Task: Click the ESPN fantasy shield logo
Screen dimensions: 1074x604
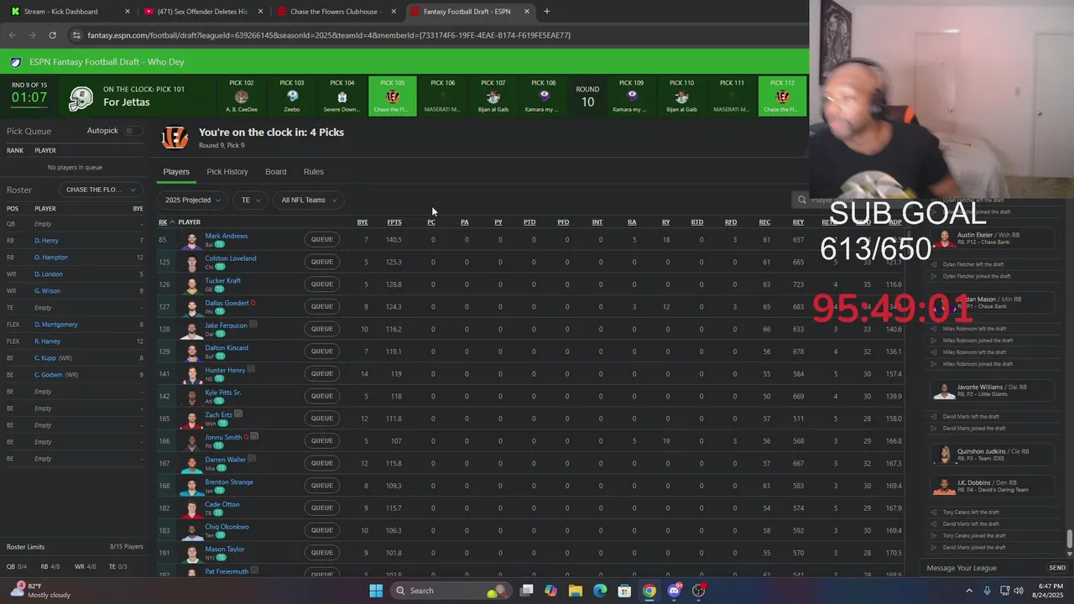Action: pyautogui.click(x=16, y=62)
